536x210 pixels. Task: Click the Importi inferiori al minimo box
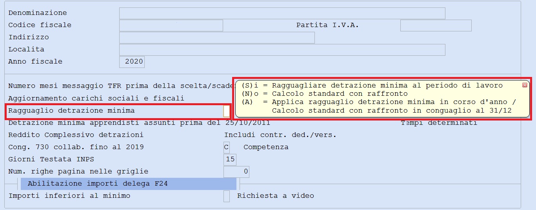tap(227, 196)
